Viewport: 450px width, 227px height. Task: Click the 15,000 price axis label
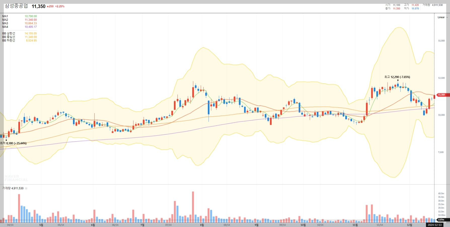[x=441, y=41]
